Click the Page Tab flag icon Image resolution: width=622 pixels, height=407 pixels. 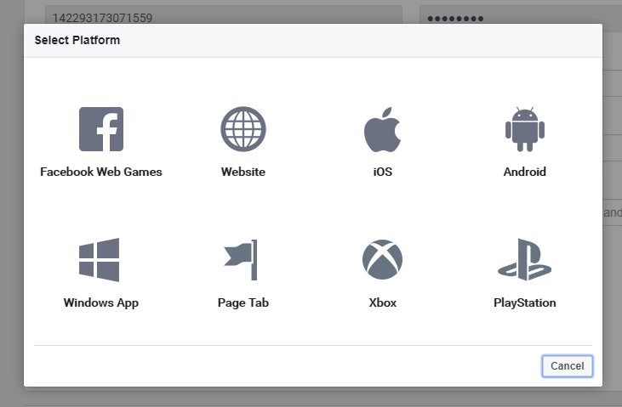tap(242, 260)
